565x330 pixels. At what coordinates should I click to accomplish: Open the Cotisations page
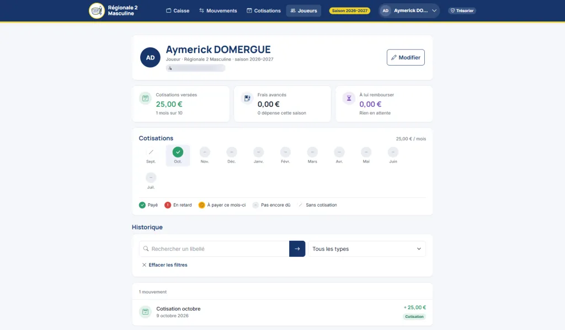click(263, 11)
